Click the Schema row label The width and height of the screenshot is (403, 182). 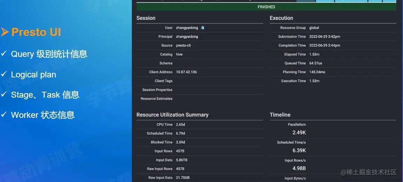tap(166, 63)
